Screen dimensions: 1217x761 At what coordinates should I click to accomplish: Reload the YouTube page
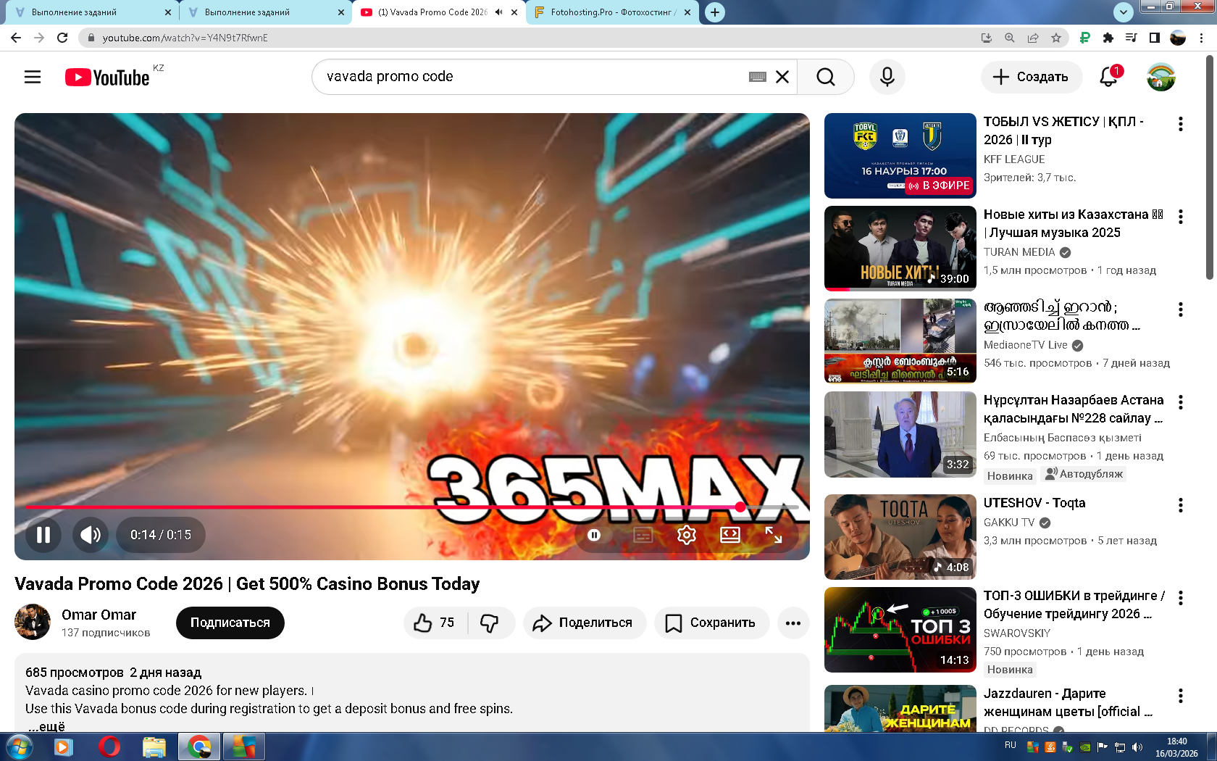pyautogui.click(x=62, y=38)
